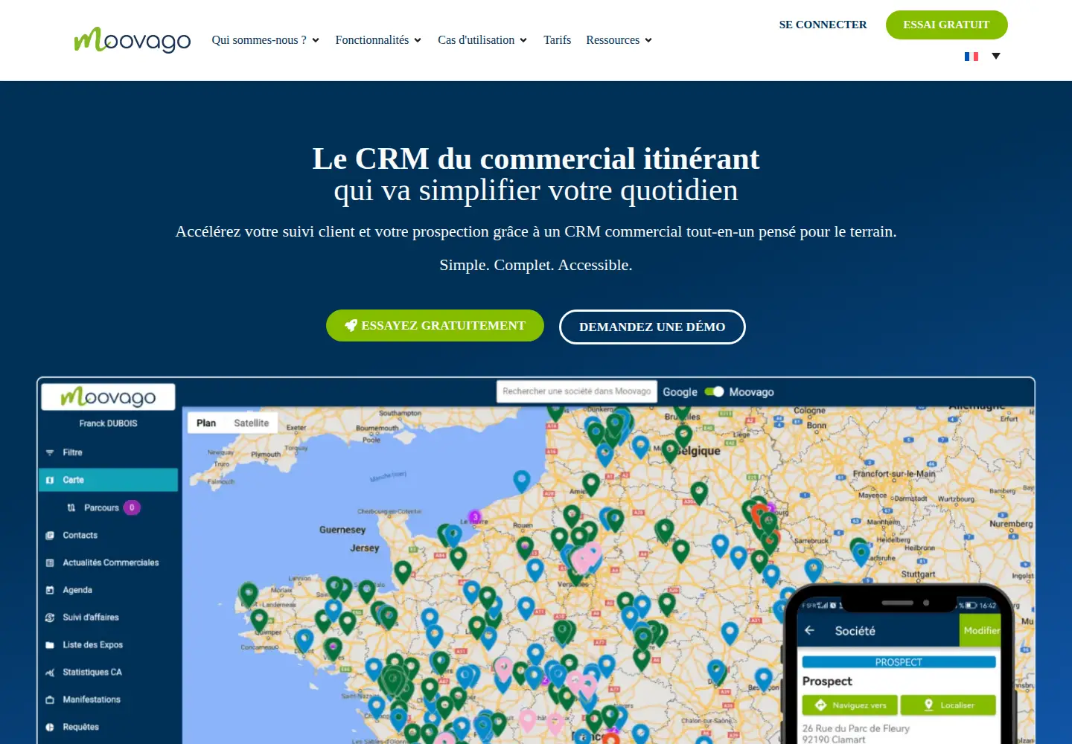
Task: Click the PROSPECT status bar on phone
Action: tap(899, 662)
